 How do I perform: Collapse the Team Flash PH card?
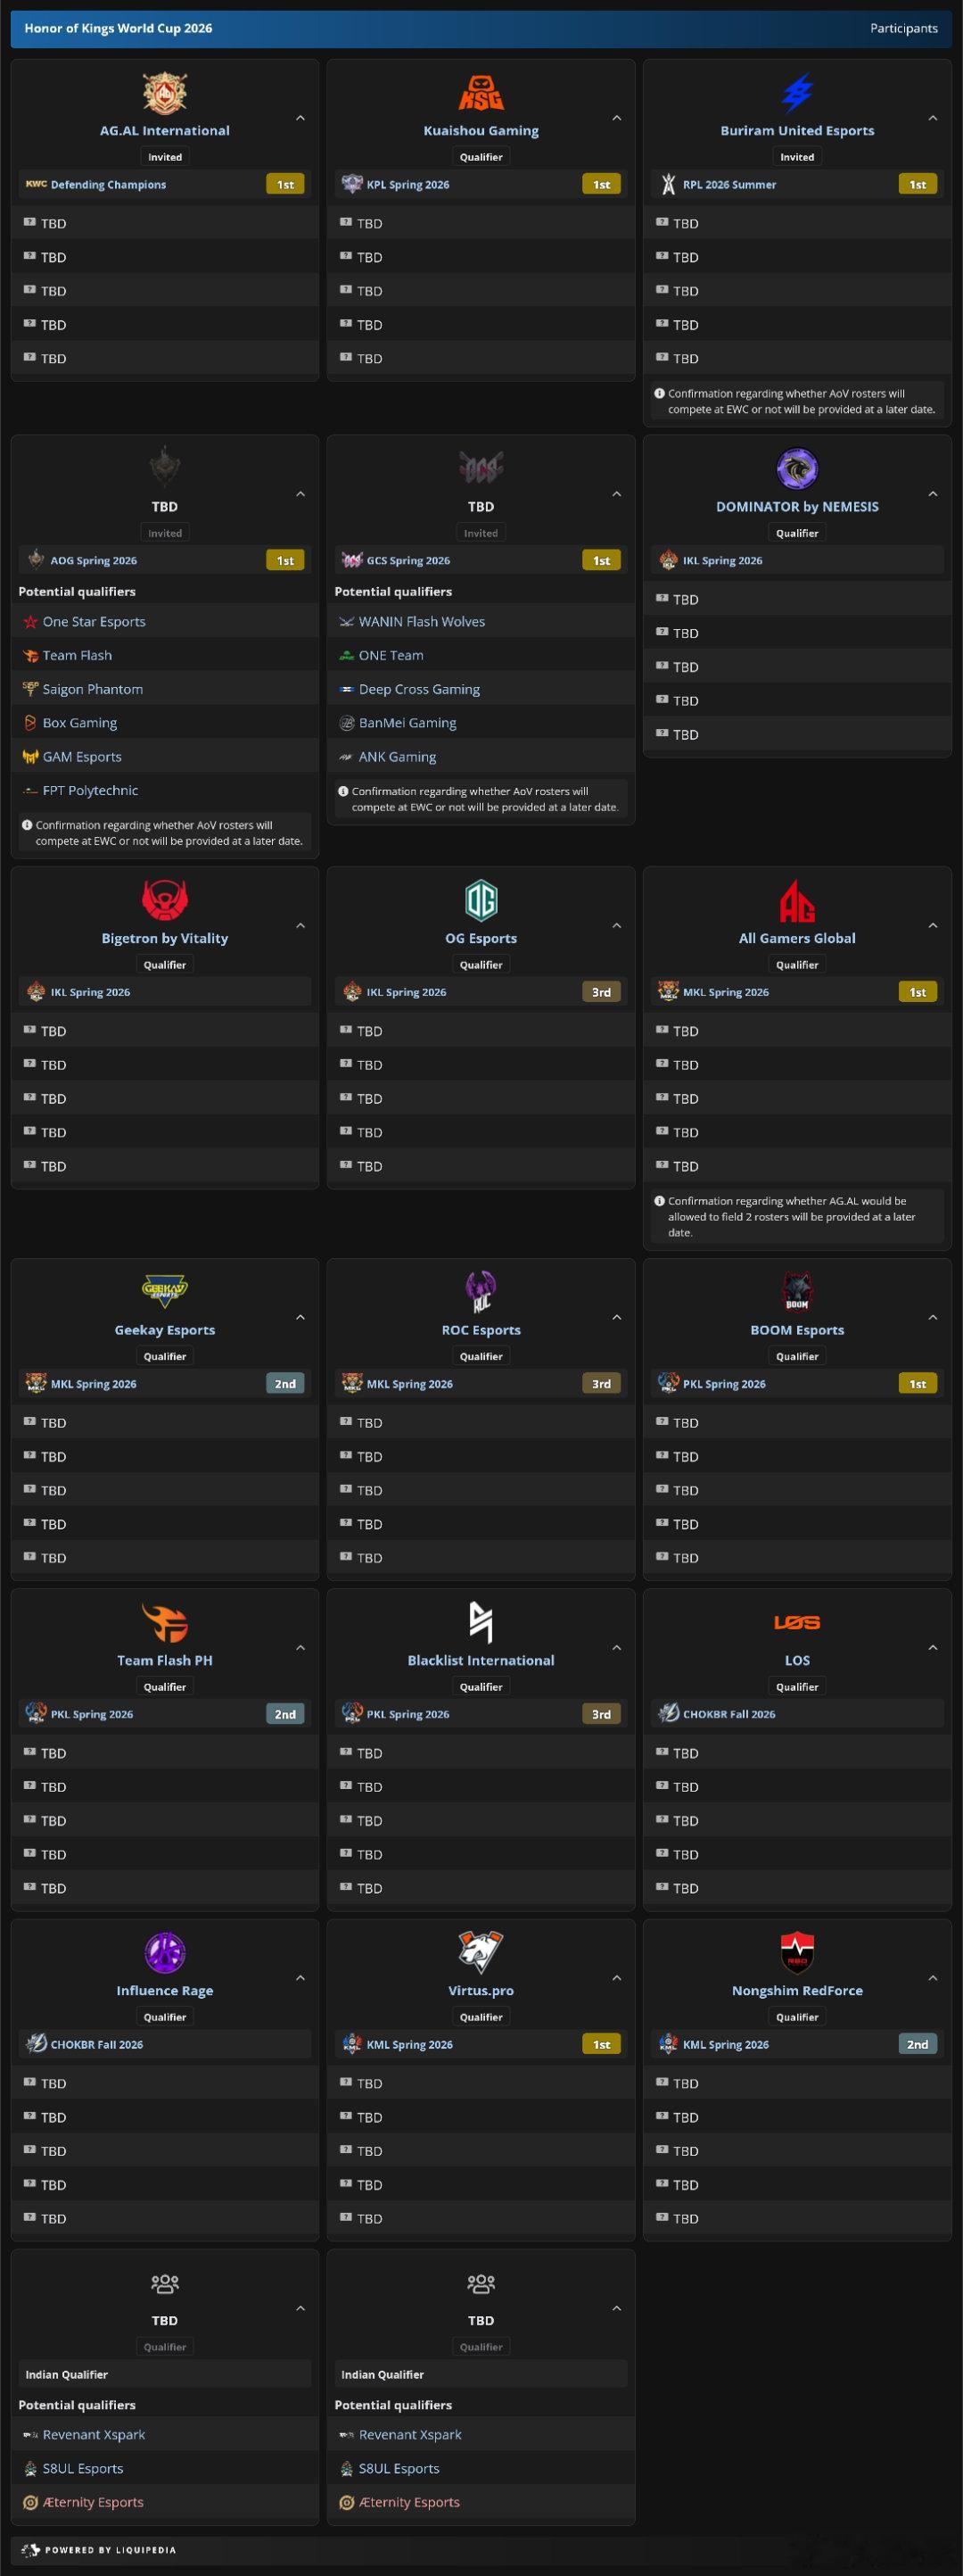click(300, 1647)
